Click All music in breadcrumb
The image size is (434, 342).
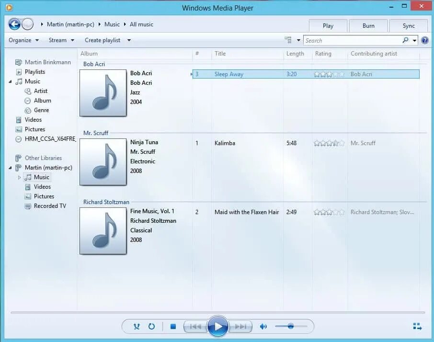click(141, 24)
